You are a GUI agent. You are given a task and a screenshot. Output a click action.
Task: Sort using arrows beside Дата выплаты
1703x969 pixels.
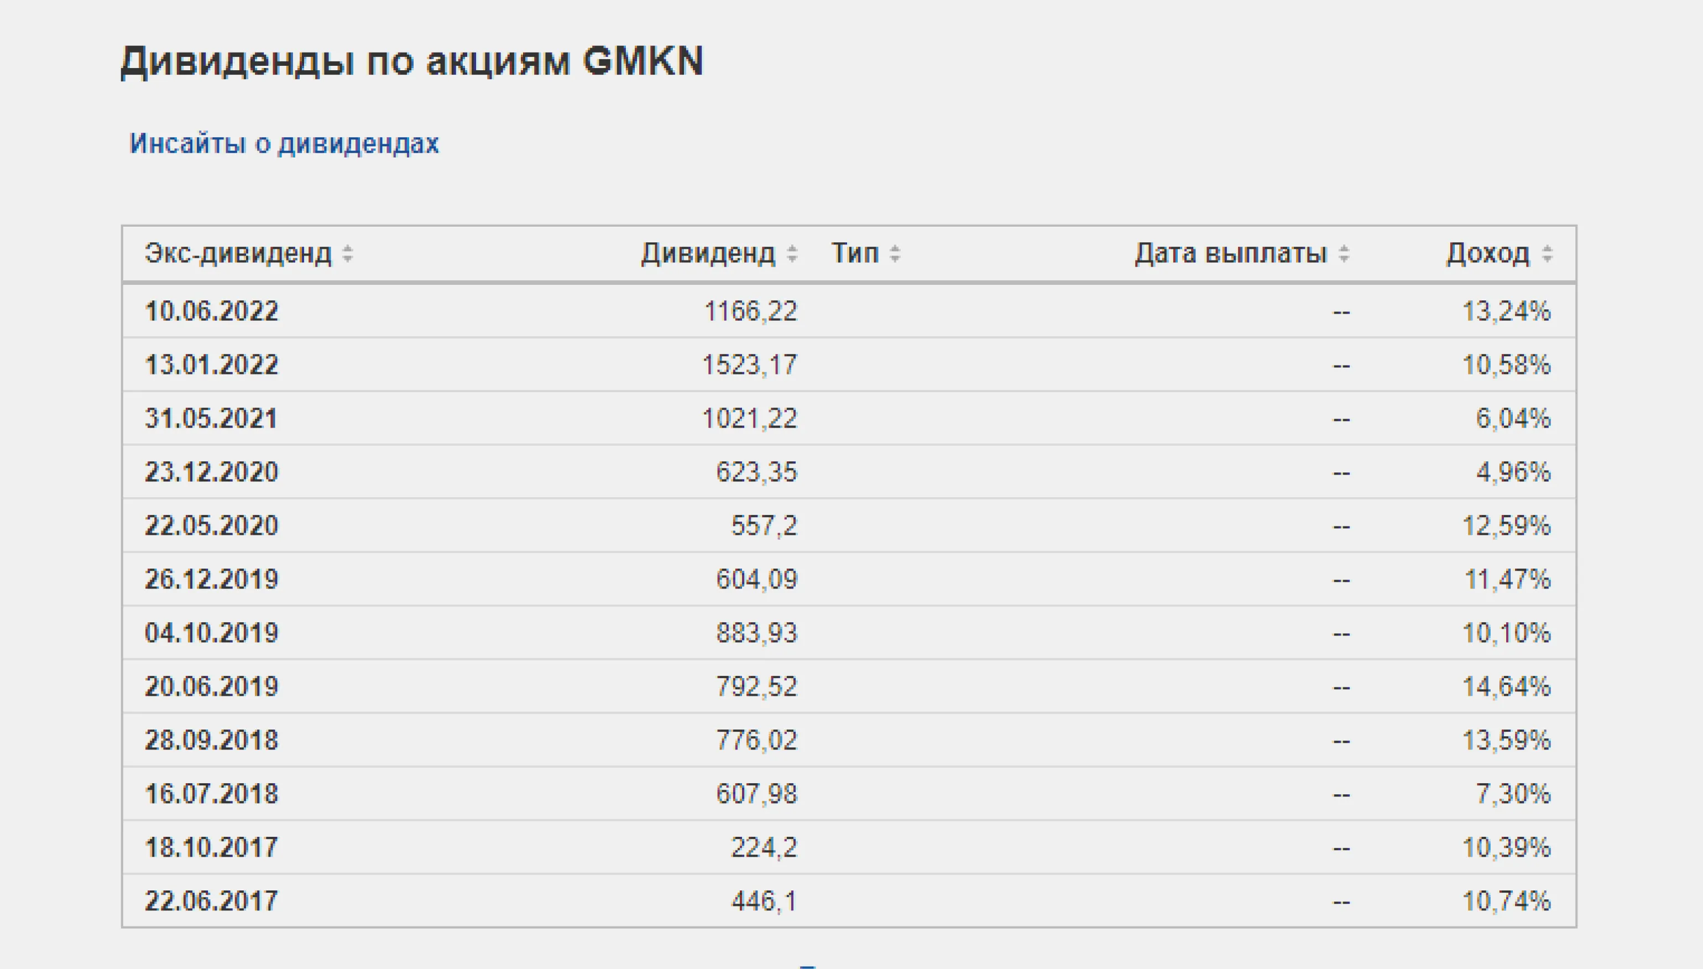click(1344, 253)
